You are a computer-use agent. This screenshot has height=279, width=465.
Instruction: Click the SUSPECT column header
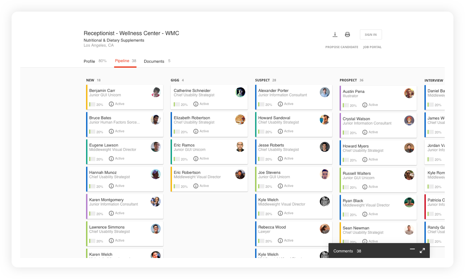click(x=262, y=80)
